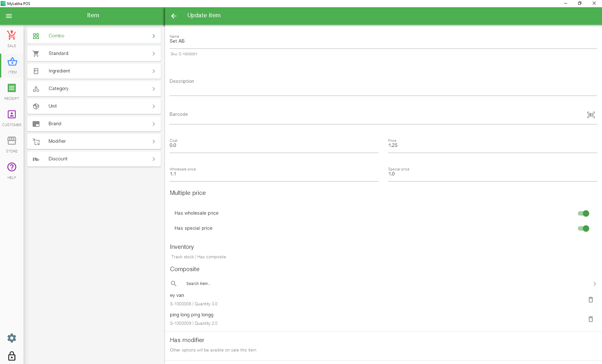Image resolution: width=602 pixels, height=364 pixels.
Task: Go back from Update item
Action: point(174,16)
